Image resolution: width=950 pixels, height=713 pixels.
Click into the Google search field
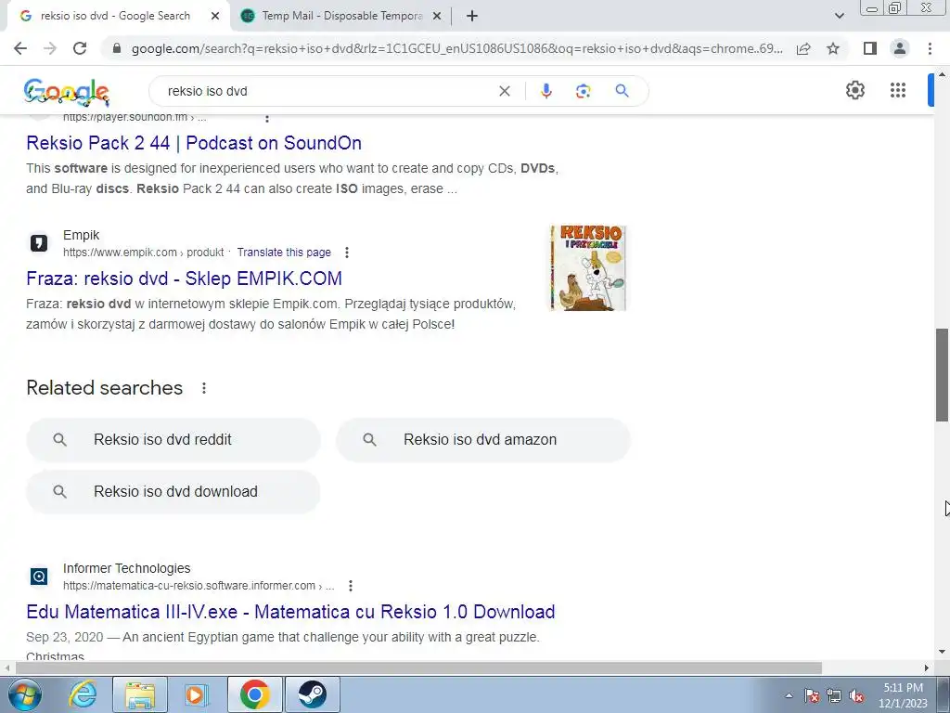click(x=327, y=91)
